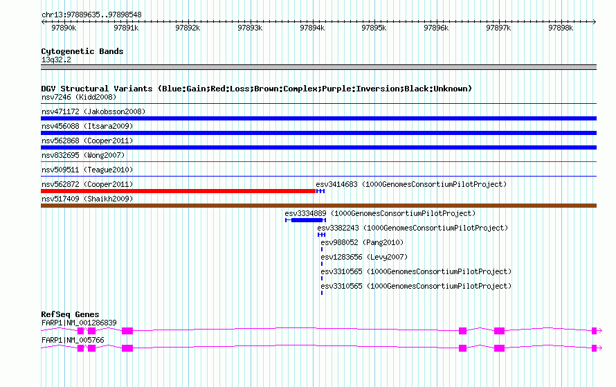Viewport: 616px width, 387px height.
Task: Click the 97892k ruler label
Action: tap(188, 28)
